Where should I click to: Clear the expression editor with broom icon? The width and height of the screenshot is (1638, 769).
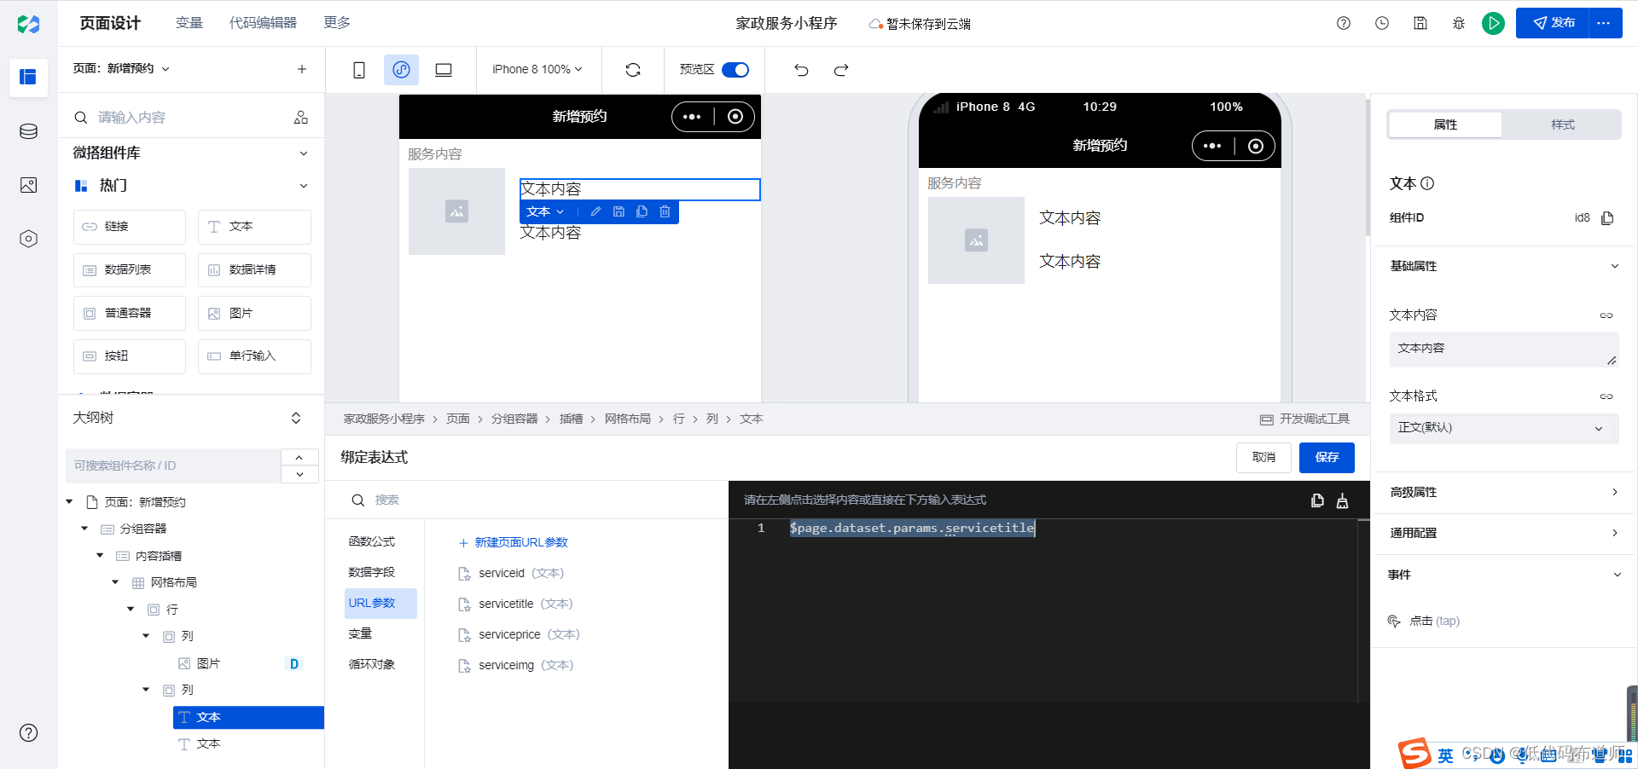[1342, 500]
